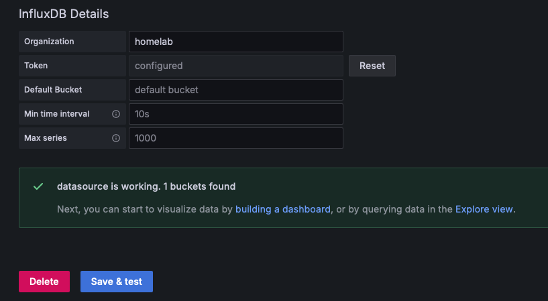548x301 pixels.
Task: Click the Organization label
Action: pyautogui.click(x=49, y=42)
